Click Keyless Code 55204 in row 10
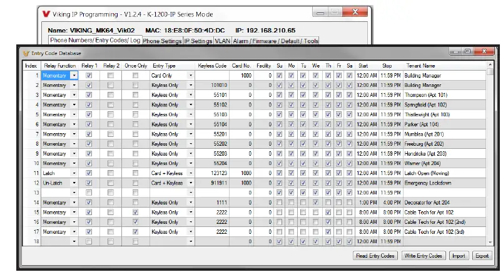 point(212,163)
